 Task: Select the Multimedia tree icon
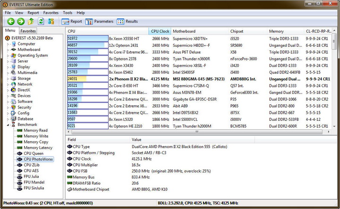click(14, 73)
